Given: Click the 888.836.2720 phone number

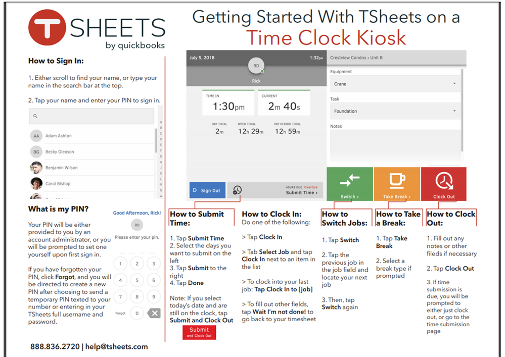Looking at the screenshot, I should pos(55,347).
